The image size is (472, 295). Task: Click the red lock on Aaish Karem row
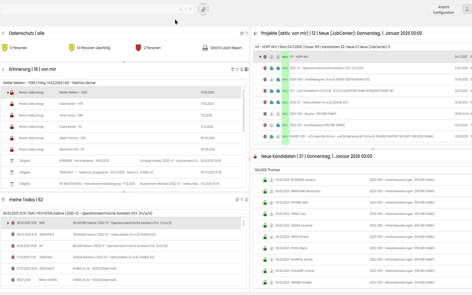12,104
